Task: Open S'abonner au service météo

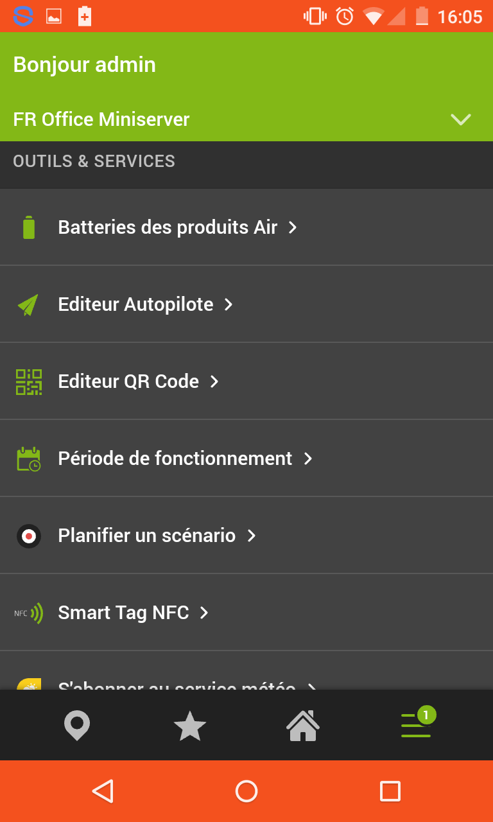Action: [177, 685]
